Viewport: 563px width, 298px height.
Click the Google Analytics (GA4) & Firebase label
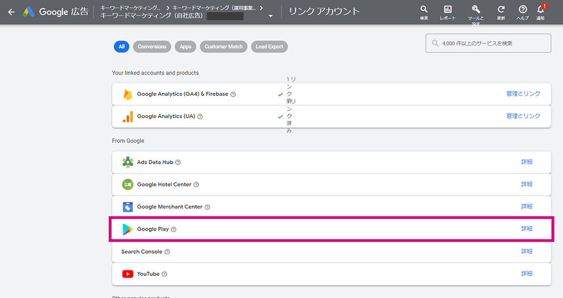(183, 94)
